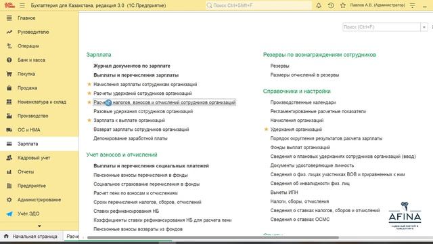Open the main hamburger menu icon
Viewport: 433px width, 244px height.
click(22, 5)
